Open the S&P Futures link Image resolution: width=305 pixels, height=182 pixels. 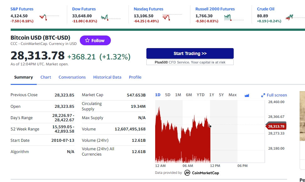point(22,9)
